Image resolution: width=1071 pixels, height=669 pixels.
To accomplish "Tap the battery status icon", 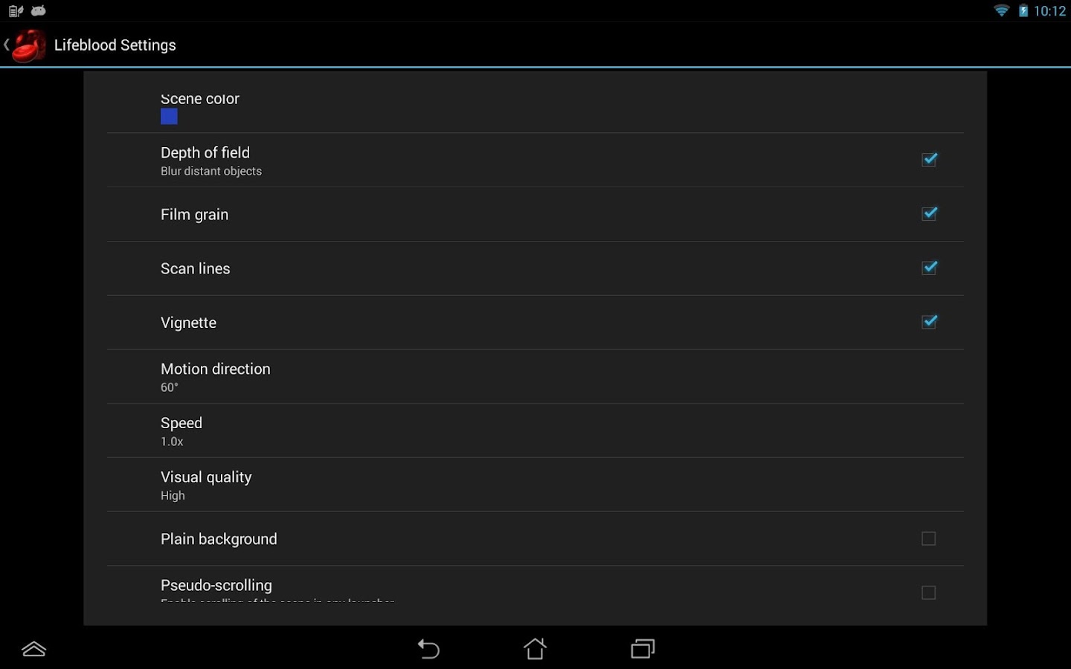I will 1023,10.
